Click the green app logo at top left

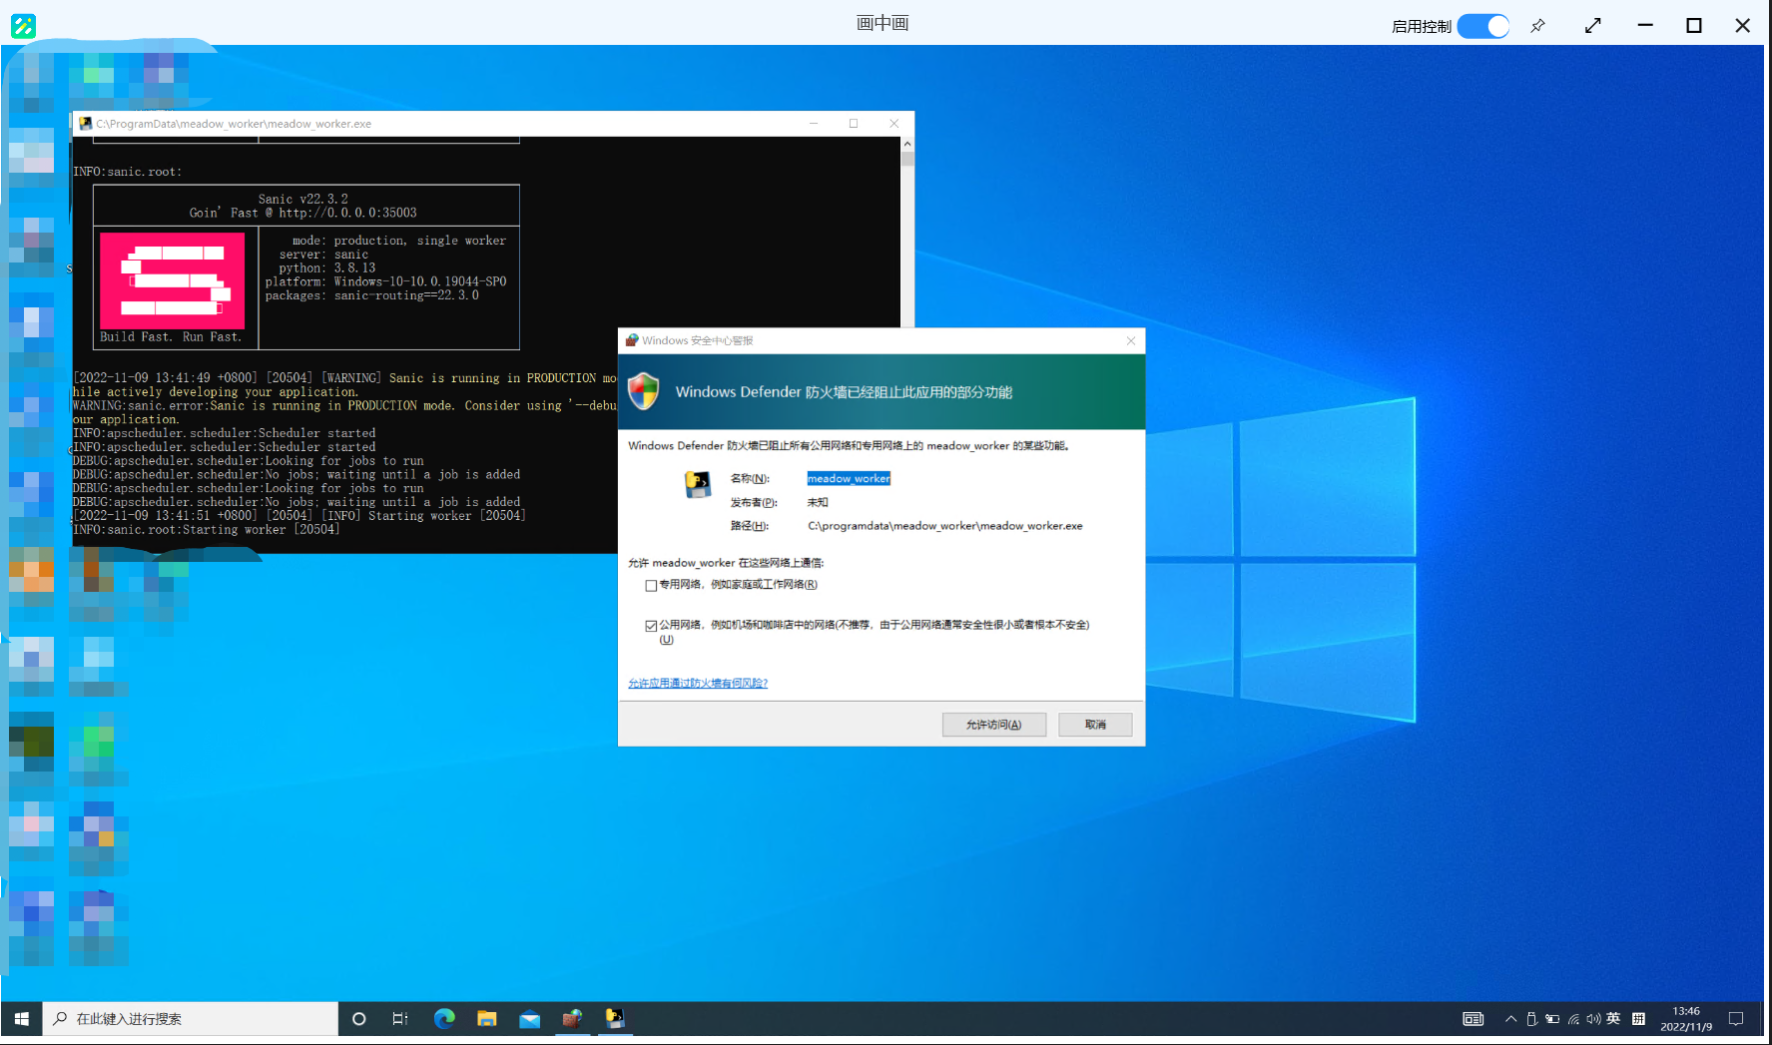[x=23, y=26]
